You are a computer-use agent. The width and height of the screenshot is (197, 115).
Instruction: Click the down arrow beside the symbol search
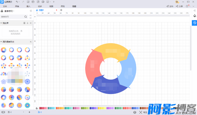click(31, 18)
